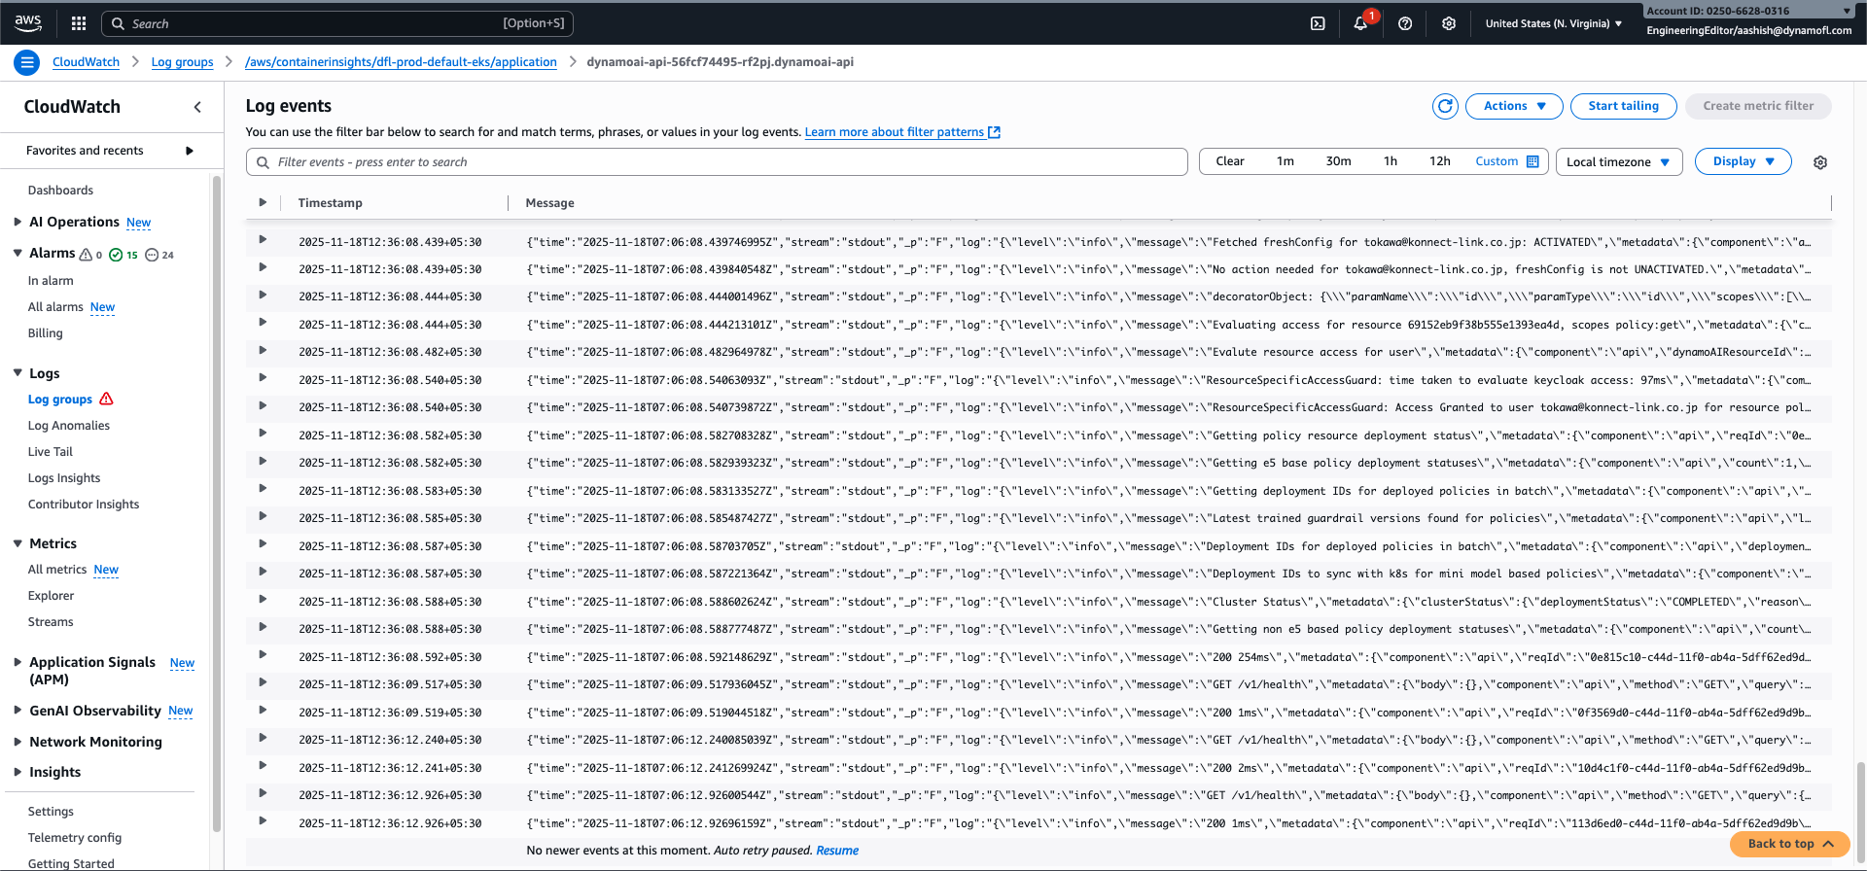Open Logs Insights in sidebar
Image resolution: width=1867 pixels, height=871 pixels.
pos(64,478)
